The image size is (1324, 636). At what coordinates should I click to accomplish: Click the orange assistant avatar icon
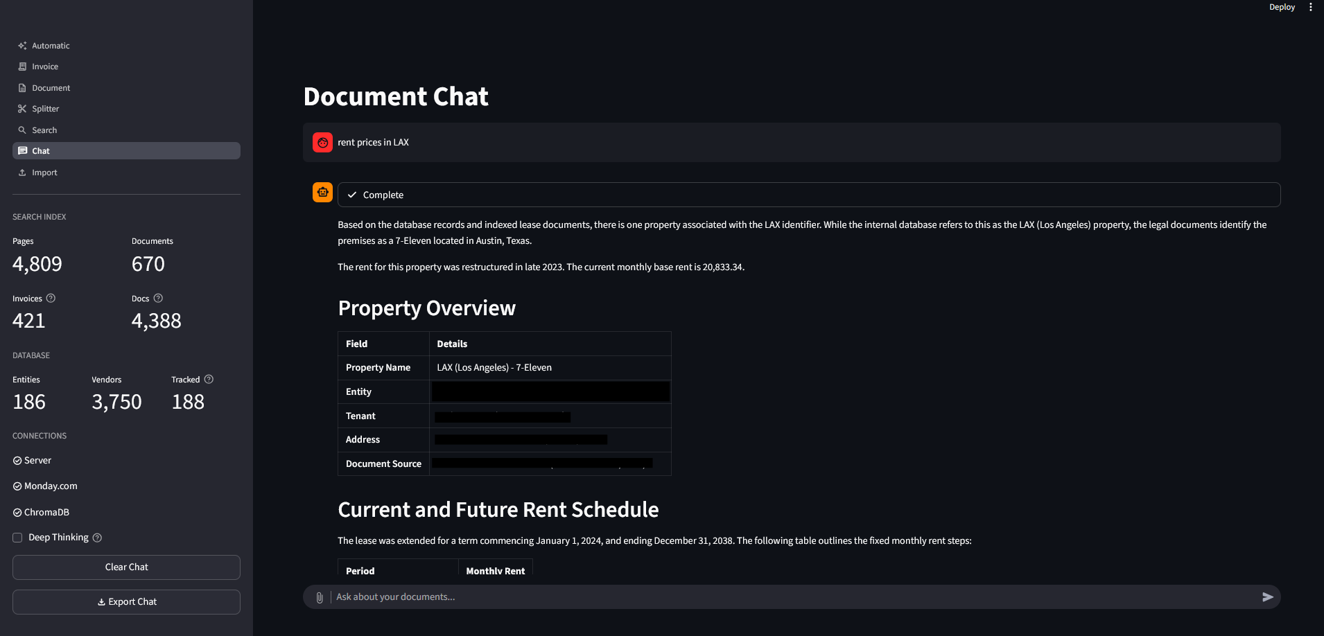point(322,192)
